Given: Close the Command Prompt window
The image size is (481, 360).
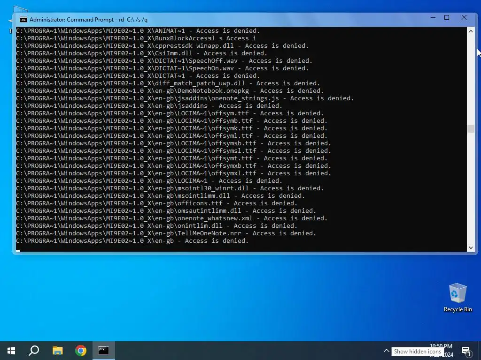Looking at the screenshot, I should coord(464,18).
